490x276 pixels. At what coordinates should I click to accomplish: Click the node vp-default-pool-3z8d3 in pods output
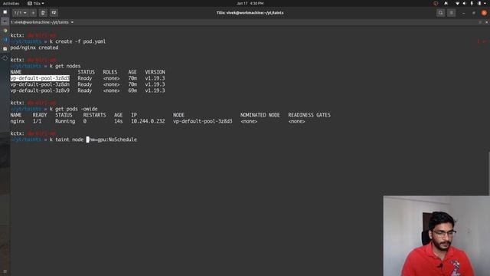[x=202, y=121]
